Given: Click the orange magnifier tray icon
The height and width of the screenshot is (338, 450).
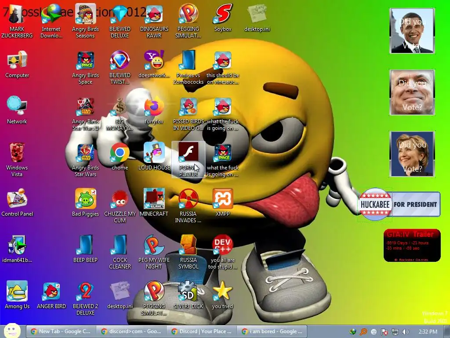Looking at the screenshot, I should tap(363, 332).
